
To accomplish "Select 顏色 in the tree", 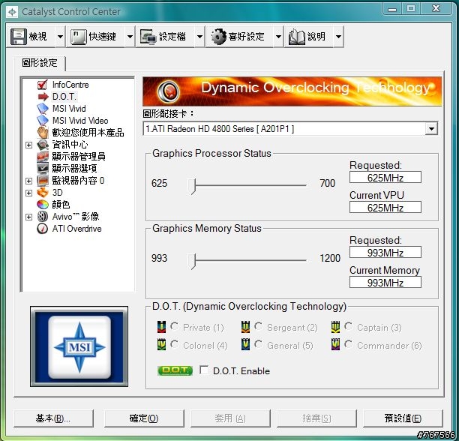I will (61, 204).
